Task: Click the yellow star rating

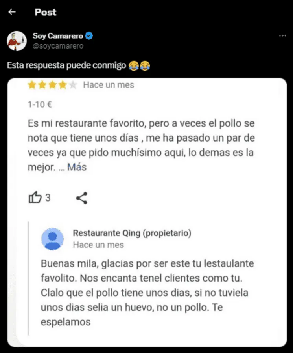Action: 52,85
